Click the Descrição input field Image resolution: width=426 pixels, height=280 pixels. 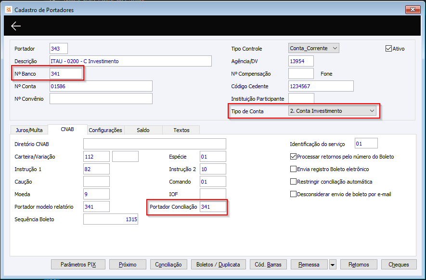[x=130, y=61]
